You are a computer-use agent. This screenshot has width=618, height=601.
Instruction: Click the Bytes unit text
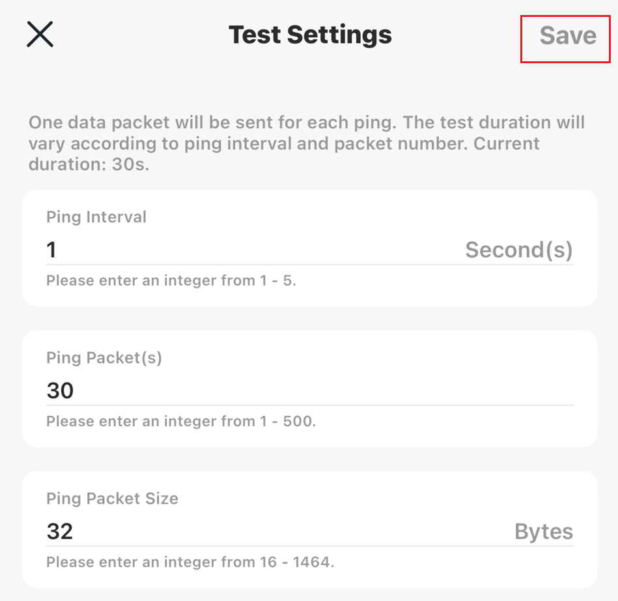[544, 531]
